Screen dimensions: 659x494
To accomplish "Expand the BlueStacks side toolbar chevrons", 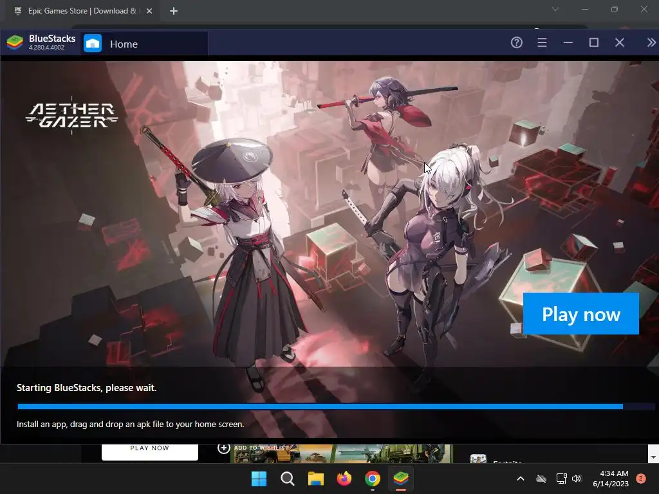I will coord(651,42).
